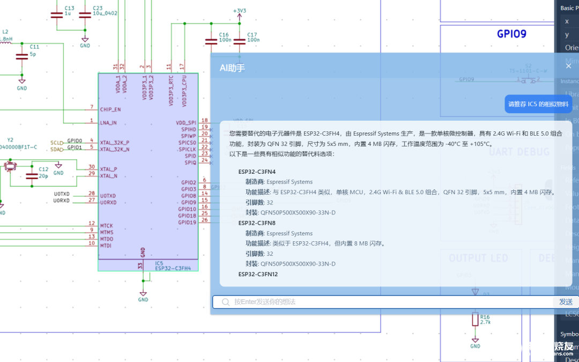Select the GND symbol beside C12
The width and height of the screenshot is (579, 362).
pyautogui.click(x=58, y=168)
